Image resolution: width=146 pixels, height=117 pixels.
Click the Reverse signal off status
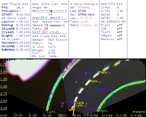coord(120,39)
